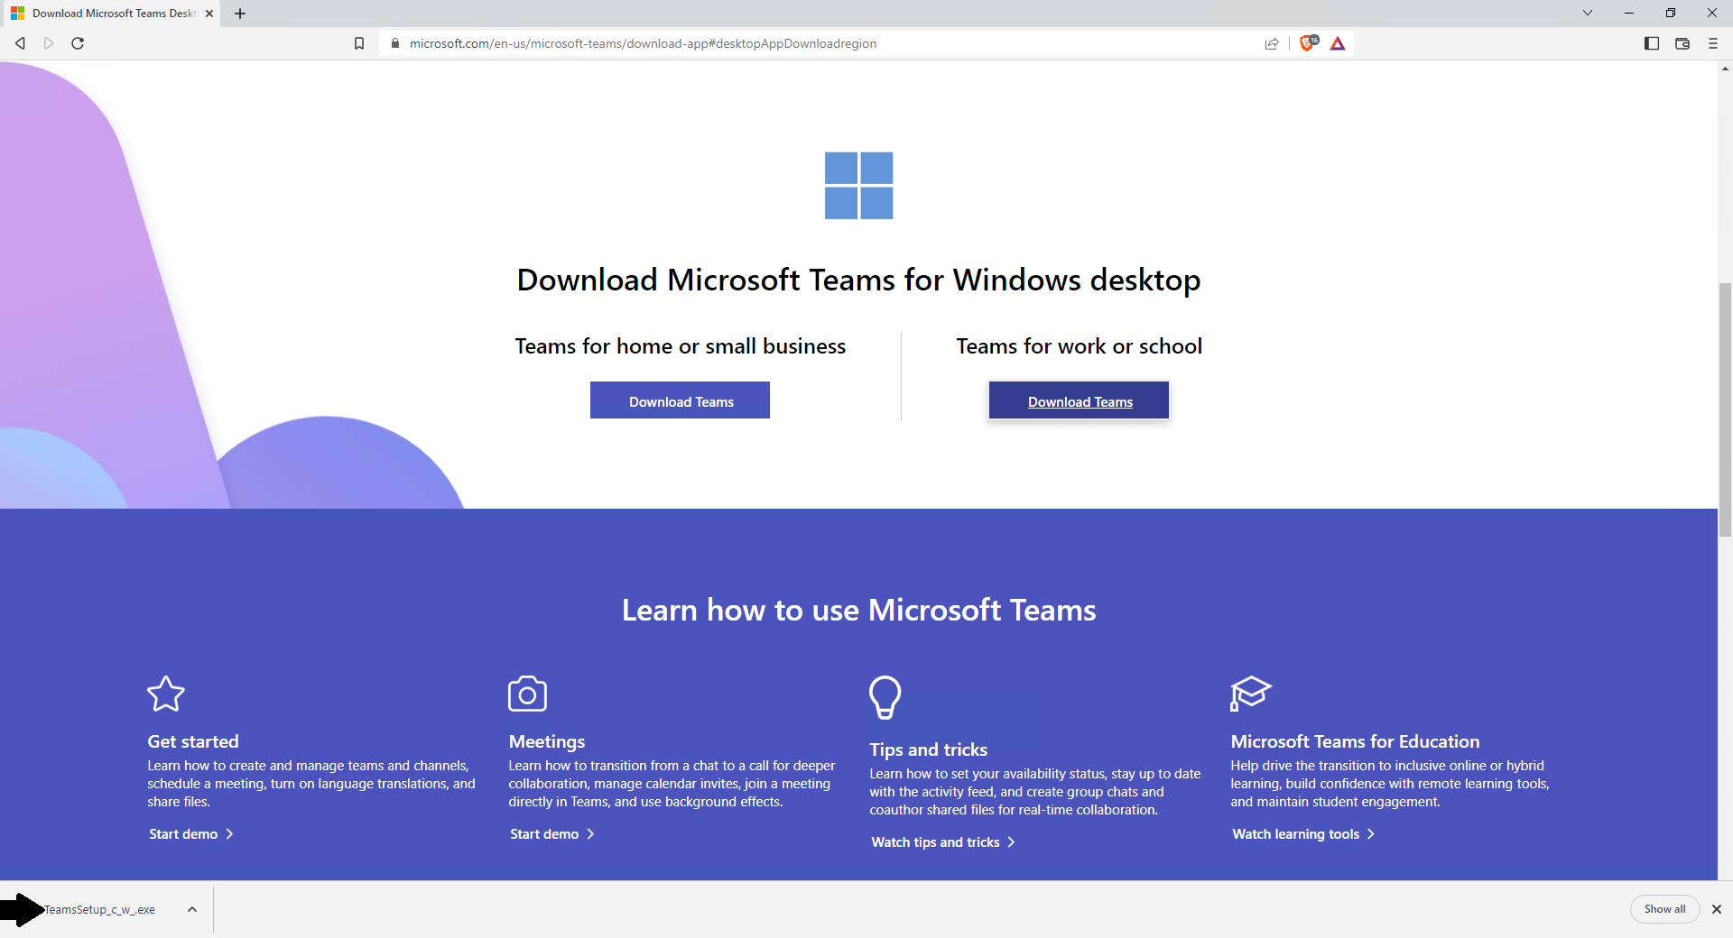Click the browser forward arrow
Viewport: 1733px width, 938px height.
49,43
